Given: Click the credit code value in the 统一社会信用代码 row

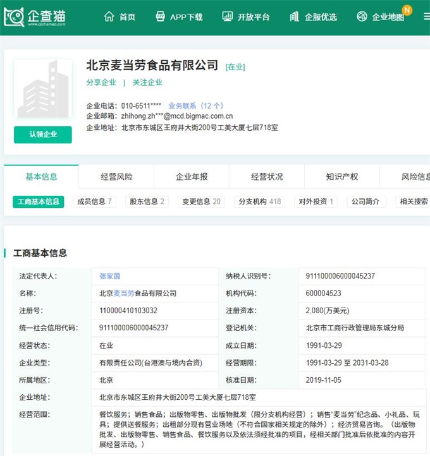Looking at the screenshot, I should pyautogui.click(x=134, y=328).
